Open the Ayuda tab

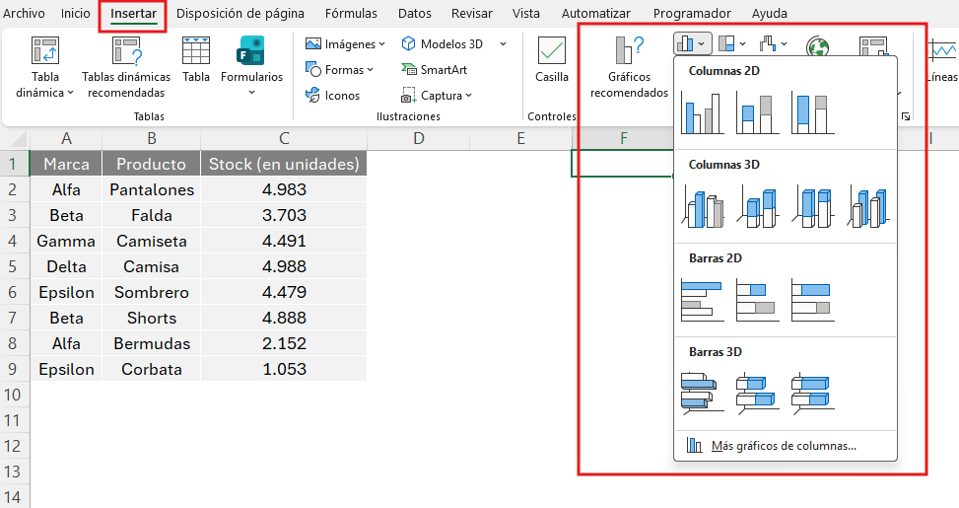tap(770, 13)
